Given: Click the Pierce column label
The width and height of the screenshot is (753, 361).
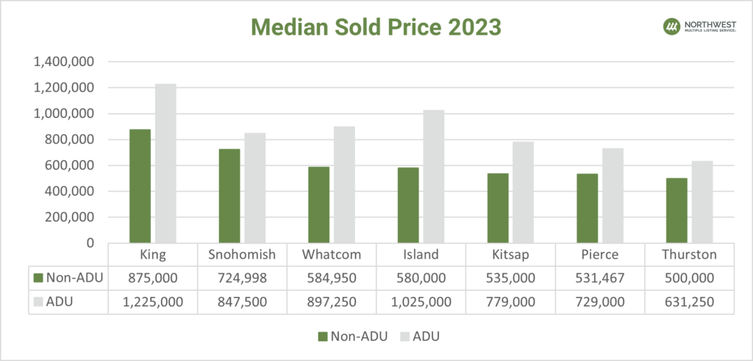Looking at the screenshot, I should 599,255.
